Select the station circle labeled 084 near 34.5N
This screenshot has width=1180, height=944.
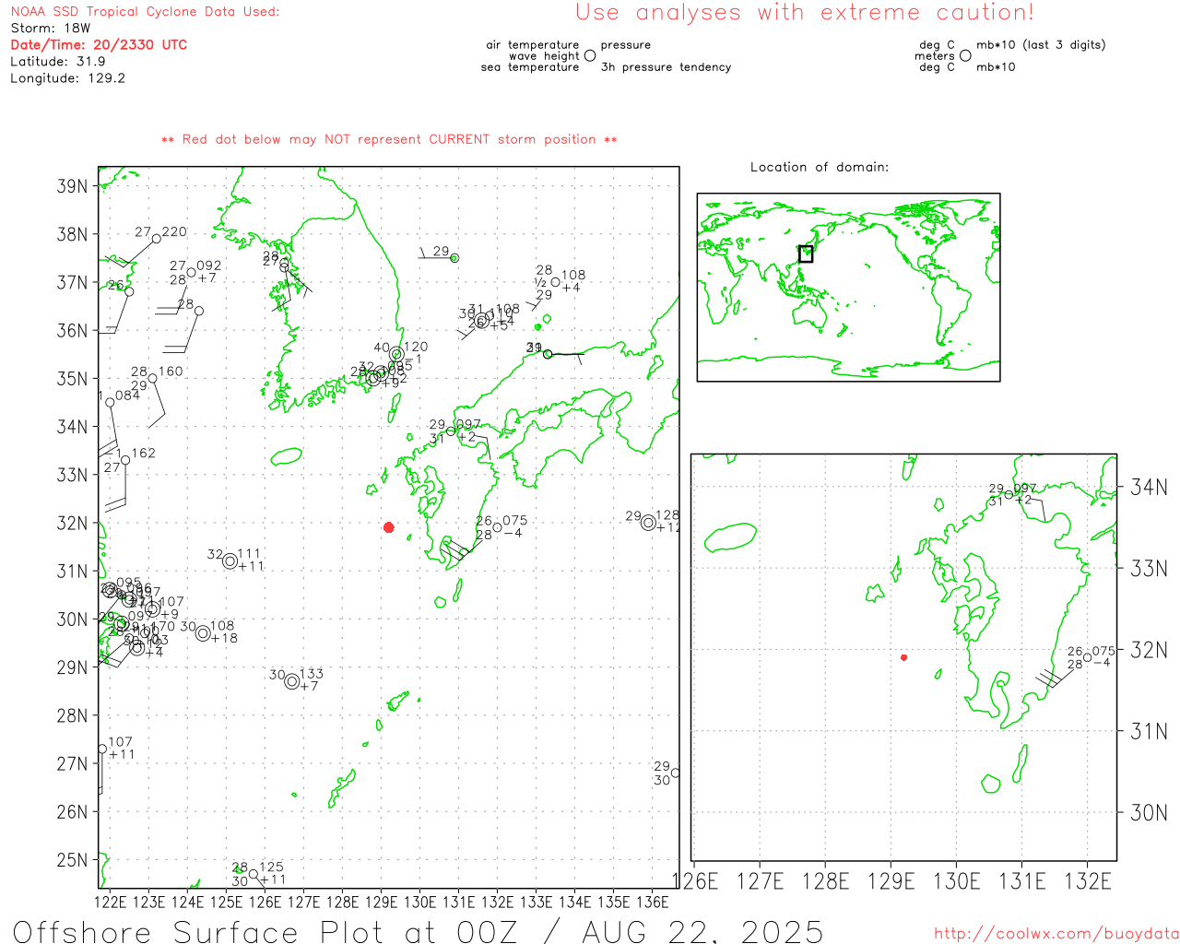coord(111,402)
